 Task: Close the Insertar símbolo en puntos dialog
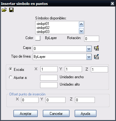[x=112, y=4]
